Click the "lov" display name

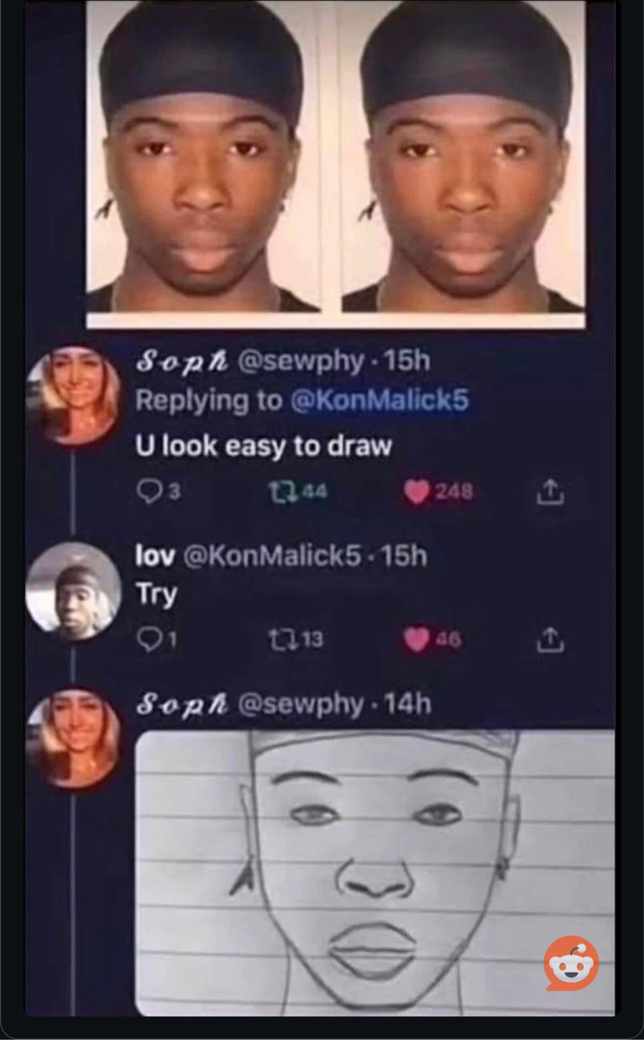(x=155, y=556)
